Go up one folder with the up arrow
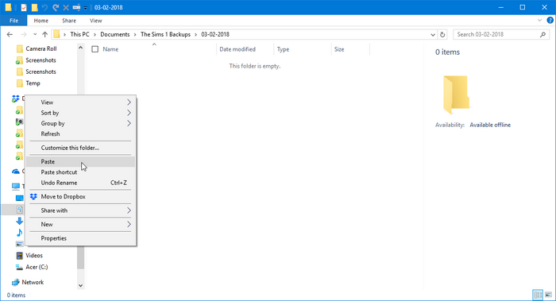 (44, 34)
